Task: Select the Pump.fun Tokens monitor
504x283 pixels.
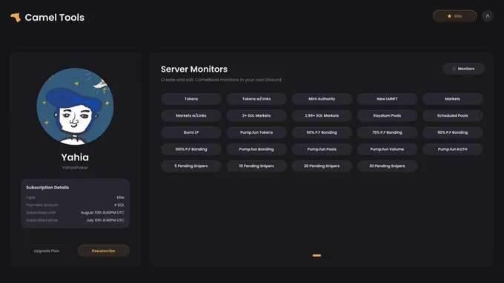Action: tap(256, 132)
